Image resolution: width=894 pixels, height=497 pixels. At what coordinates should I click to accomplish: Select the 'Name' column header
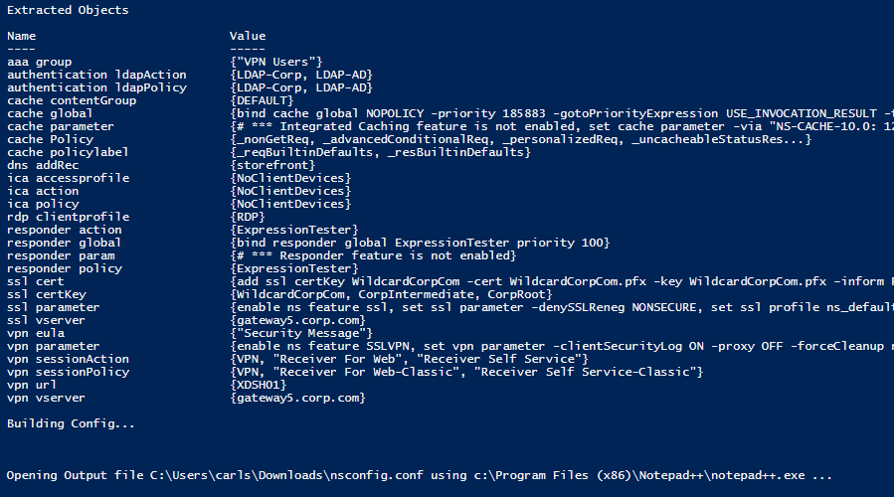pyautogui.click(x=22, y=36)
